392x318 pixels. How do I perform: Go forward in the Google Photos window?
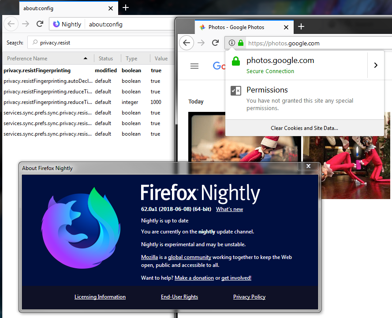[x=201, y=43]
